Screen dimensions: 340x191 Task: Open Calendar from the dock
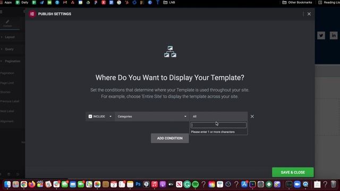pos(114,184)
